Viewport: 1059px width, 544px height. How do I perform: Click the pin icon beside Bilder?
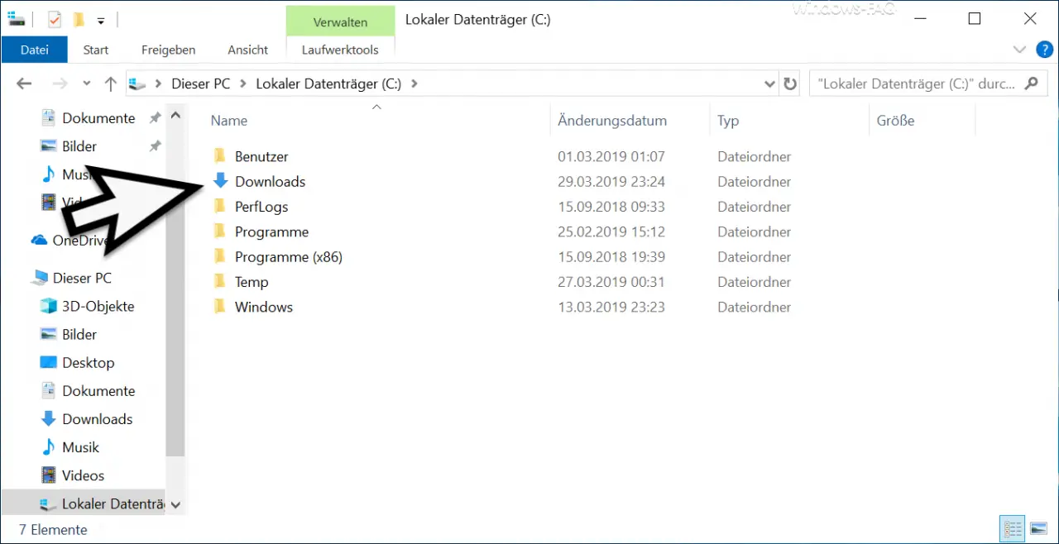[x=155, y=146]
